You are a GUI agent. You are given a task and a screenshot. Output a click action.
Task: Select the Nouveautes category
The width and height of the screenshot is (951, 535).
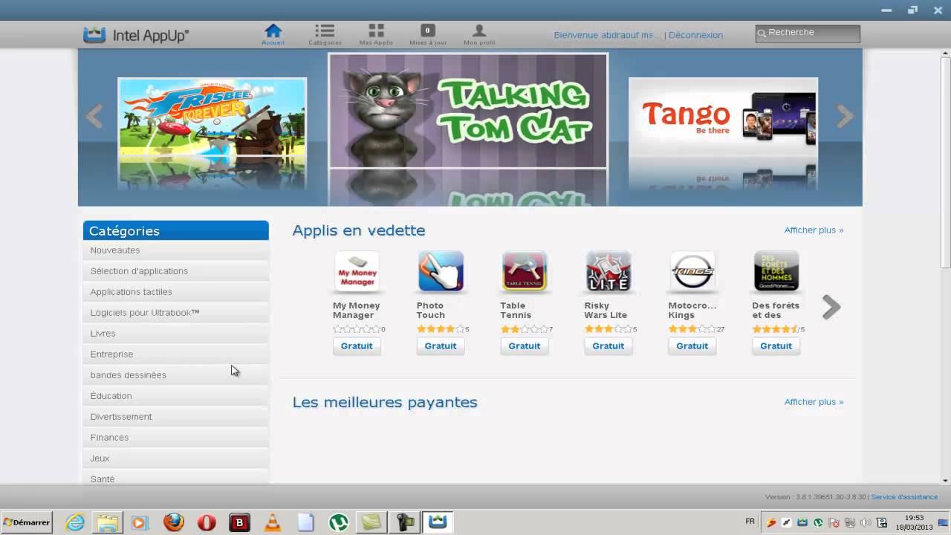click(x=176, y=250)
